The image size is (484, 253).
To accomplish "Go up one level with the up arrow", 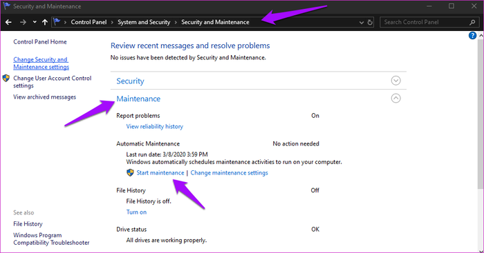I will (x=45, y=22).
